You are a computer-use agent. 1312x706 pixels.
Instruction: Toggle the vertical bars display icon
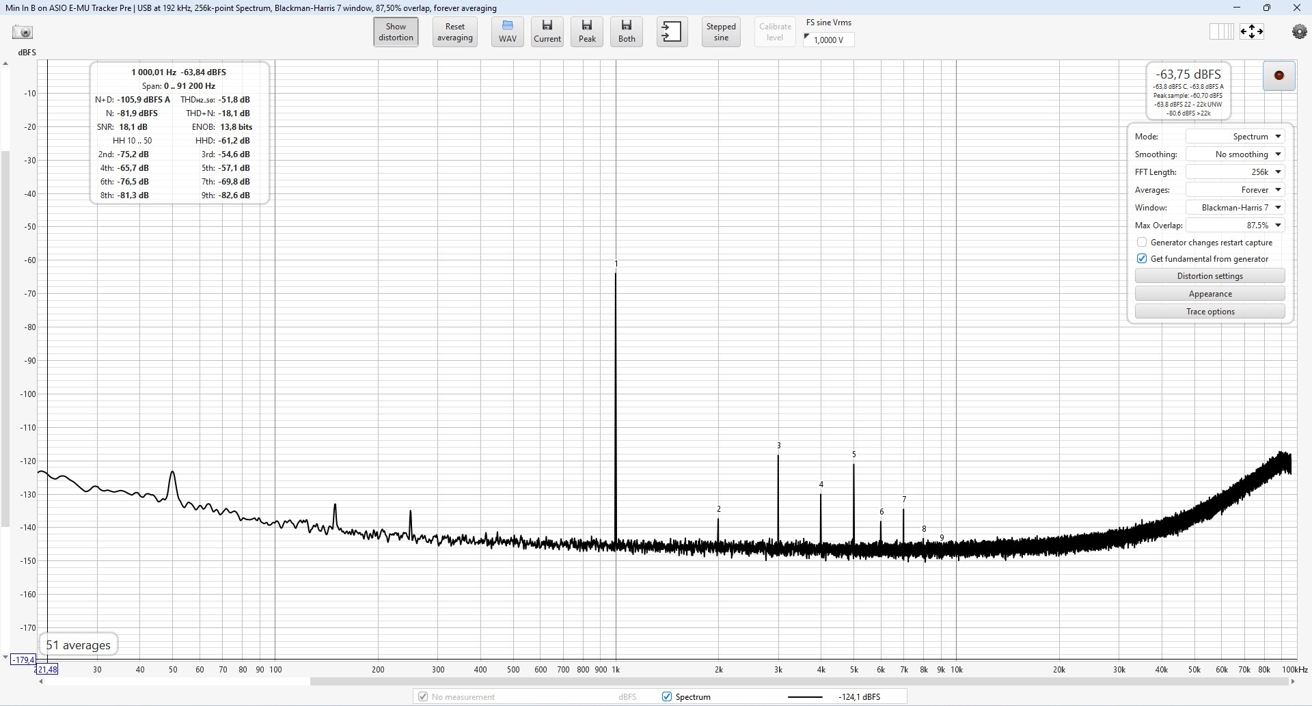1221,31
